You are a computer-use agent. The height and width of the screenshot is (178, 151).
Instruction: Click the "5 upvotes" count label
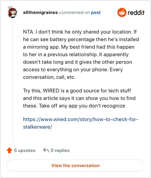coord(25,150)
